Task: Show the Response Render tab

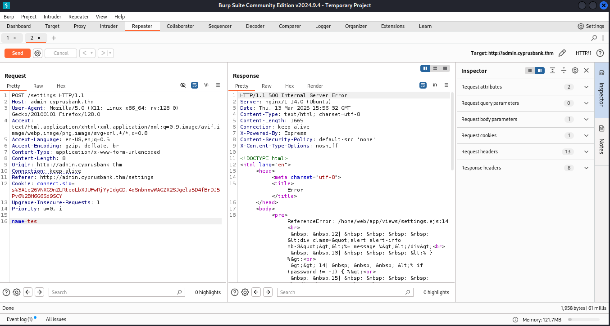Action: click(315, 86)
